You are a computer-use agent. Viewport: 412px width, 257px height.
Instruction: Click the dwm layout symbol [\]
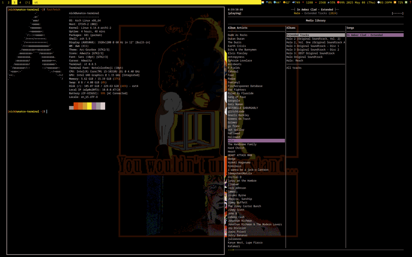[28, 2]
